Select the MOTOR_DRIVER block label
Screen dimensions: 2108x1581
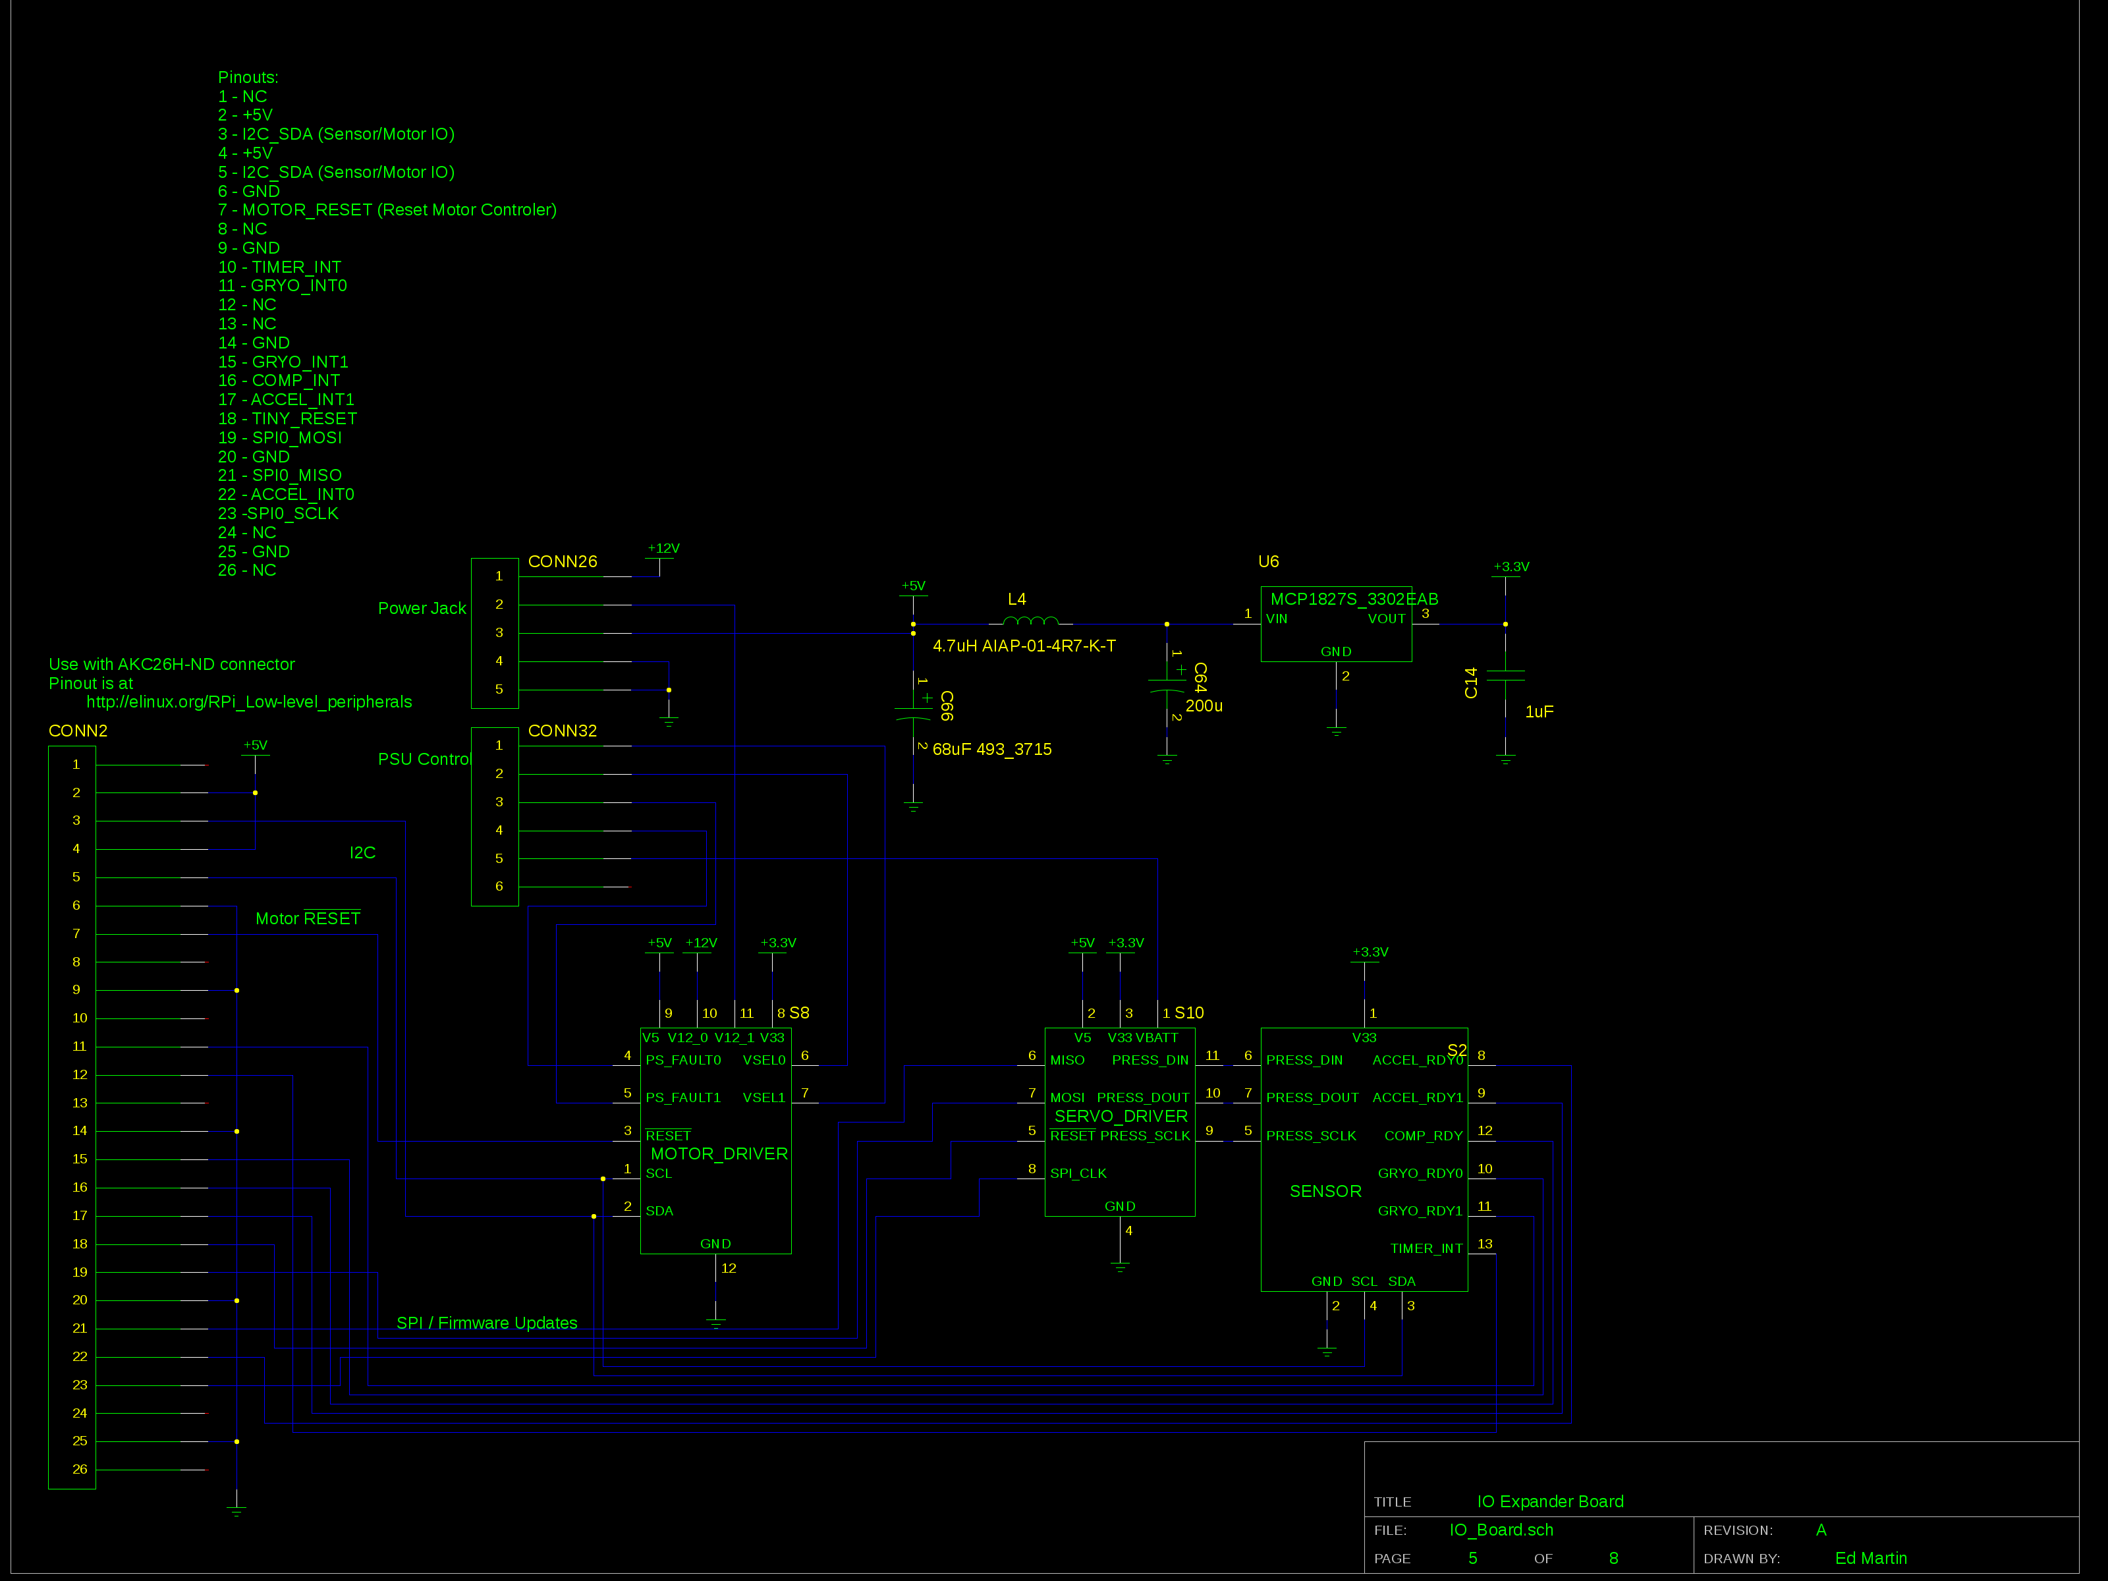tap(719, 1154)
